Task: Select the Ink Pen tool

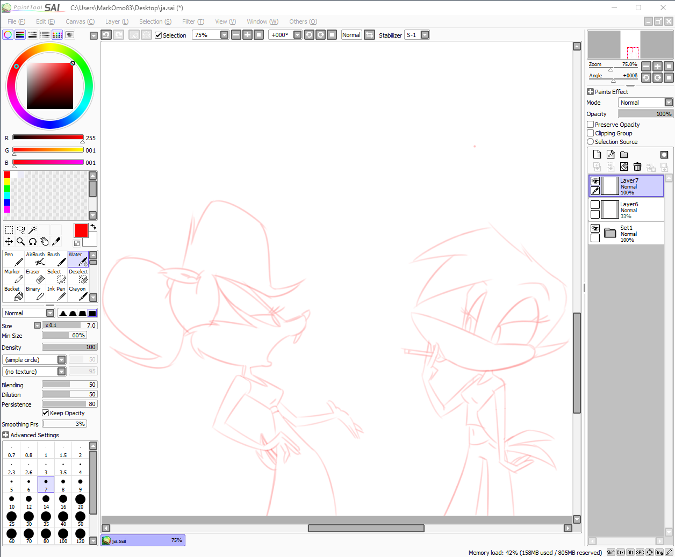Action: (56, 293)
